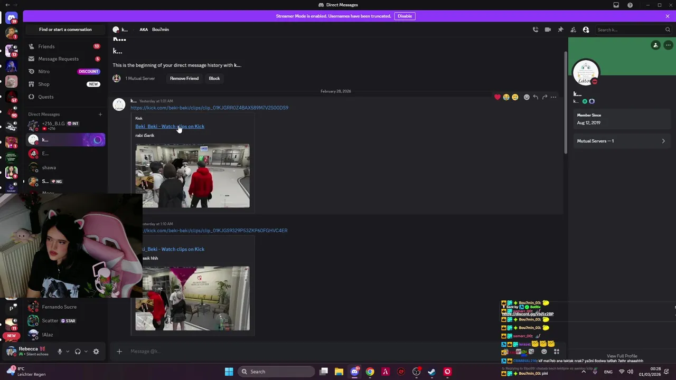Image resolution: width=676 pixels, height=380 pixels.
Task: Click the friend status icon in profile banner
Action: (x=655, y=45)
